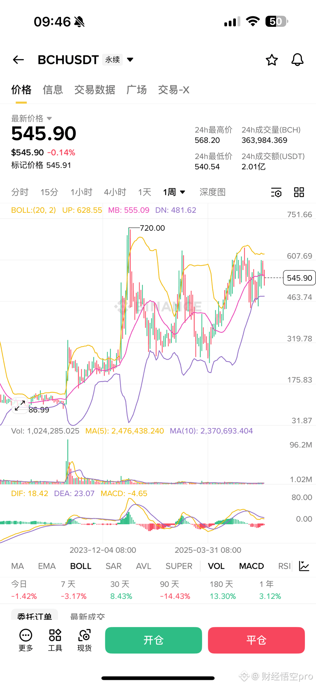Tap the 今日 -1.42% change
Screen dimensions: 316x686
pos(24,590)
